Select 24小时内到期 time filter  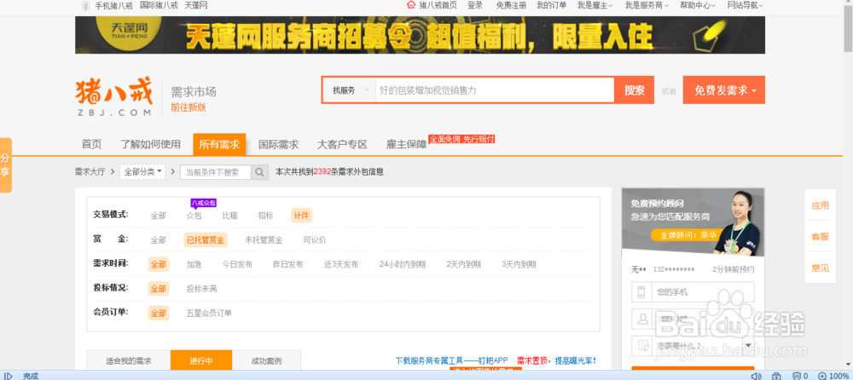403,265
